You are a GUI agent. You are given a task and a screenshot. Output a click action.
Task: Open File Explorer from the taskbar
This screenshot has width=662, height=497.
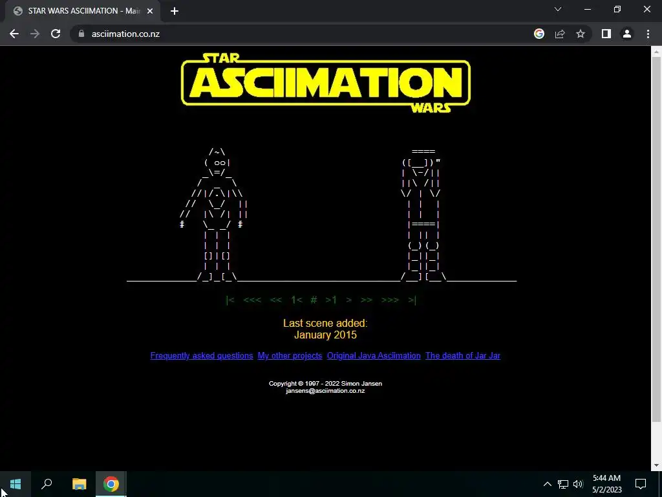[79, 484]
